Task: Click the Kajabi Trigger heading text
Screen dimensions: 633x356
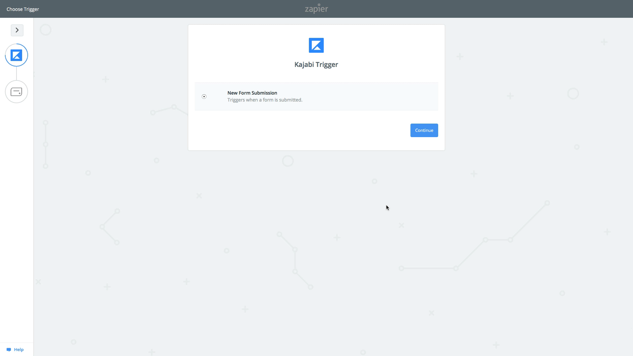Action: pos(316,65)
